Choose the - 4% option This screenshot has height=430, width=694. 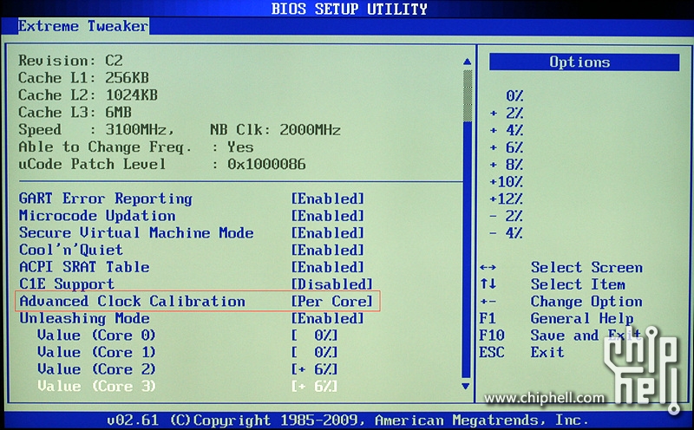coord(507,233)
